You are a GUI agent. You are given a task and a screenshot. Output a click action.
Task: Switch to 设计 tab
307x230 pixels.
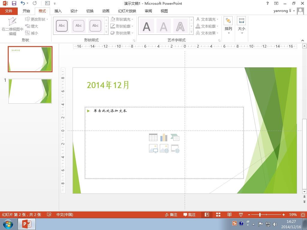[x=74, y=11]
